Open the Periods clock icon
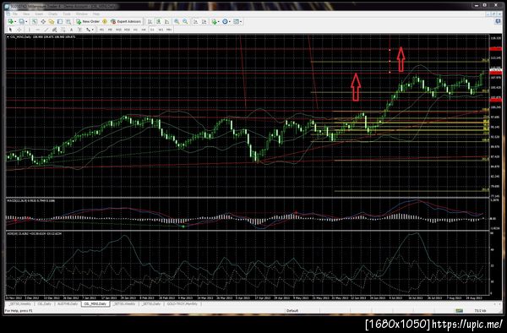The height and width of the screenshot is (333, 507). point(225,21)
